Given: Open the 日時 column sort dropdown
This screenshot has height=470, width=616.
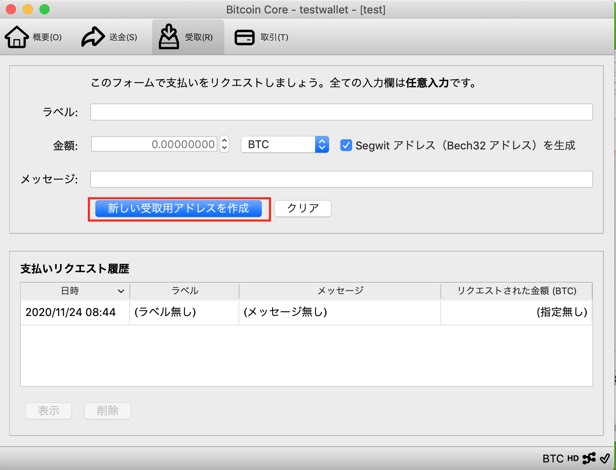Looking at the screenshot, I should pyautogui.click(x=121, y=291).
